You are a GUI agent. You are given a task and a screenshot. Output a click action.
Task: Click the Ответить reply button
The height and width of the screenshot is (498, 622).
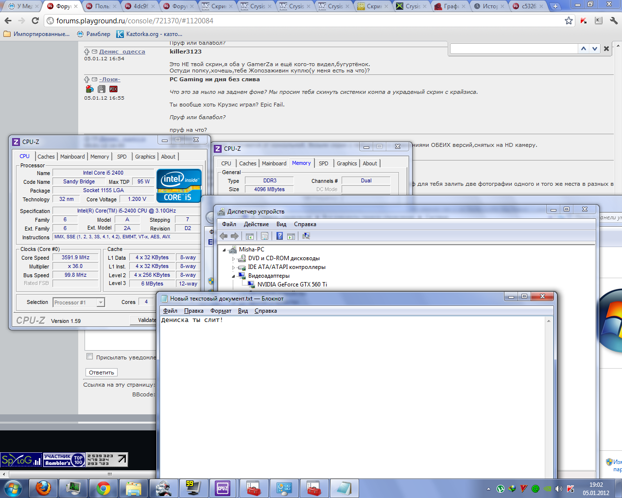click(102, 373)
